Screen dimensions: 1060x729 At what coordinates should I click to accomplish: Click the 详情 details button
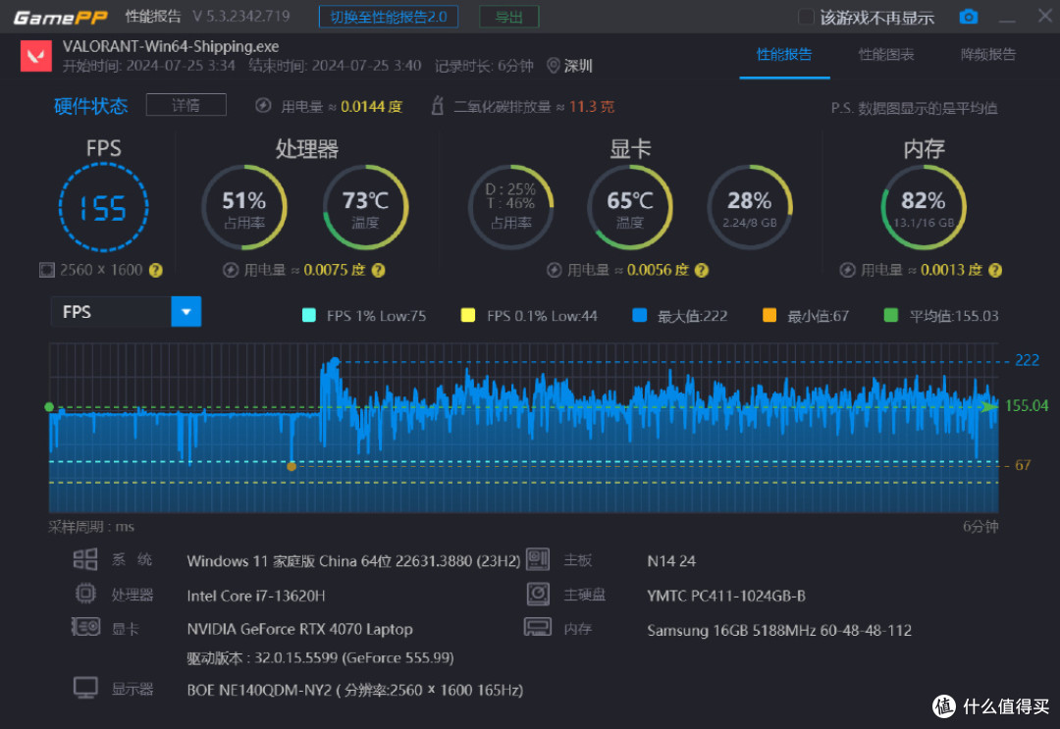[185, 105]
